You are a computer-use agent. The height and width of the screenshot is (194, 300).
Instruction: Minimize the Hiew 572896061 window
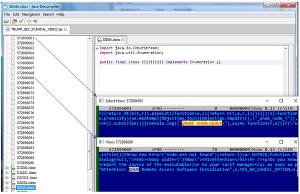(x=267, y=100)
